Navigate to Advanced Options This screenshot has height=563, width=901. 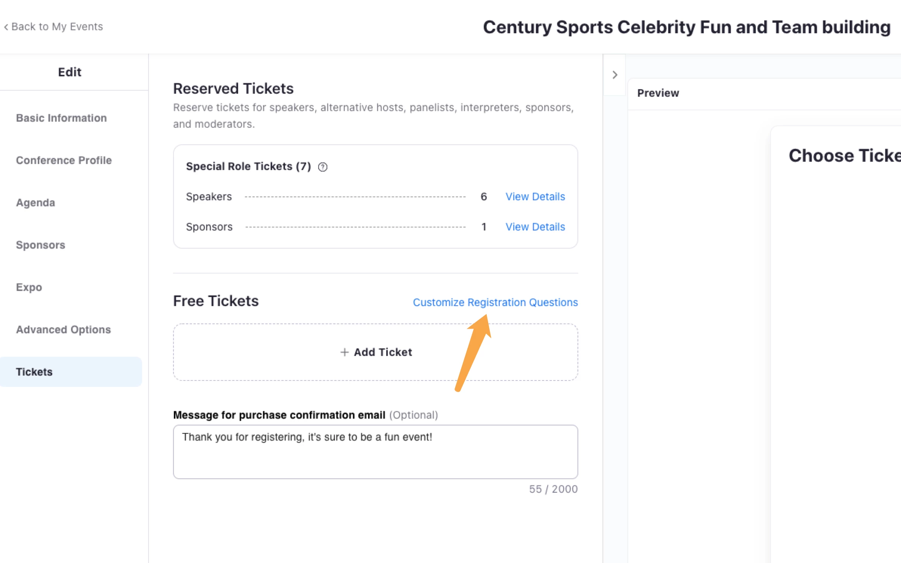coord(63,329)
